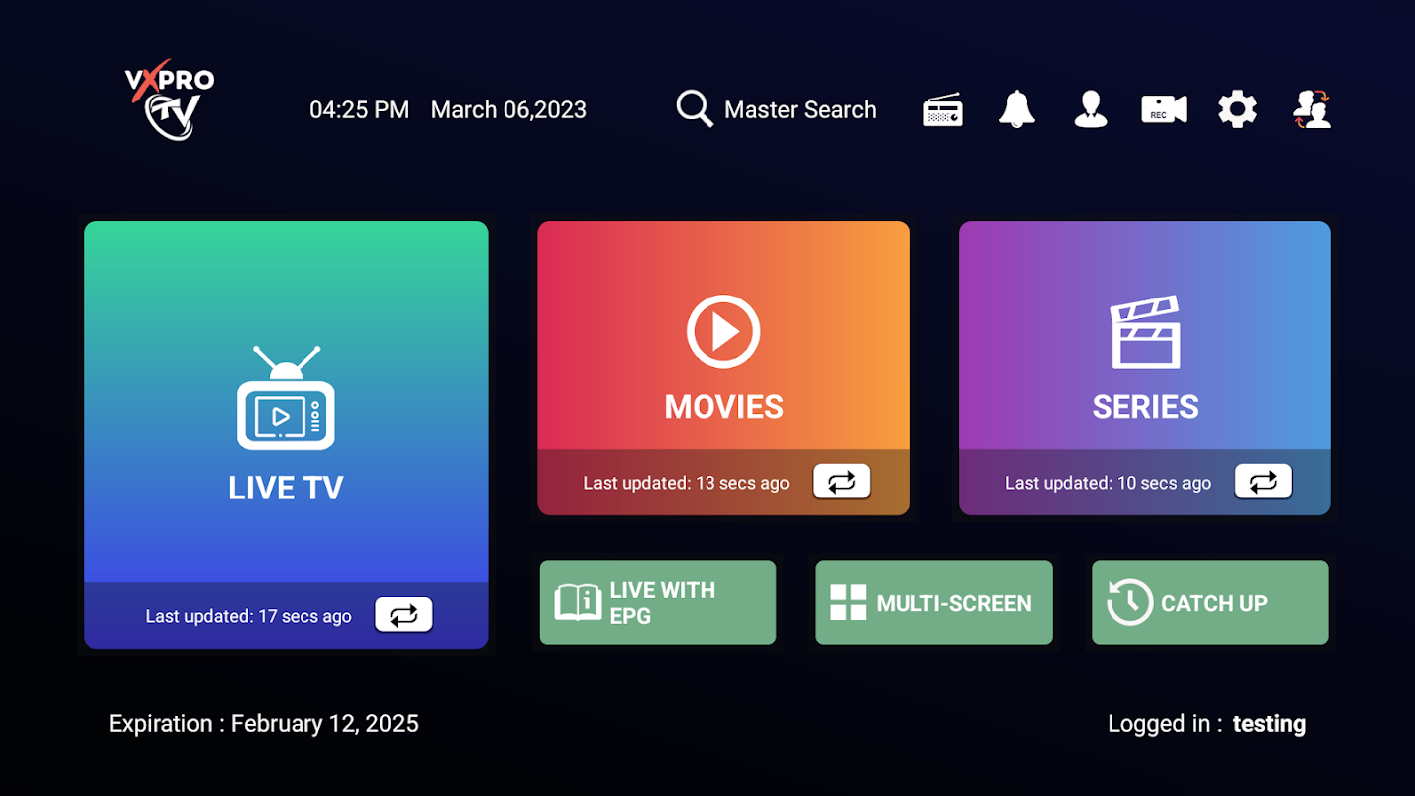Click 'Last updated: 10 secs ago' text
Screen dimensions: 1415x796
[x=1108, y=483]
